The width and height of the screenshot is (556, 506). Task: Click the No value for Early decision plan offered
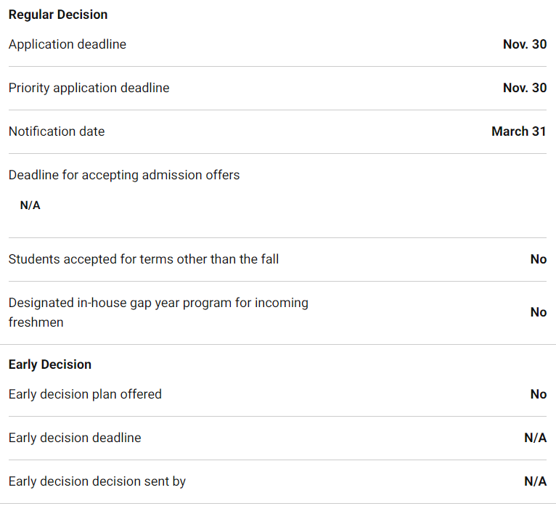pyautogui.click(x=538, y=394)
